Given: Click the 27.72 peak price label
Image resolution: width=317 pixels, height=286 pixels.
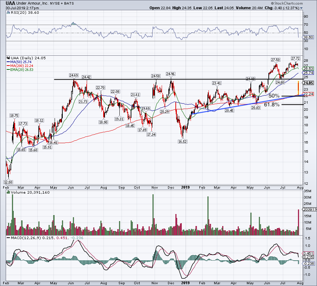Looking at the screenshot, I should pyautogui.click(x=296, y=58).
